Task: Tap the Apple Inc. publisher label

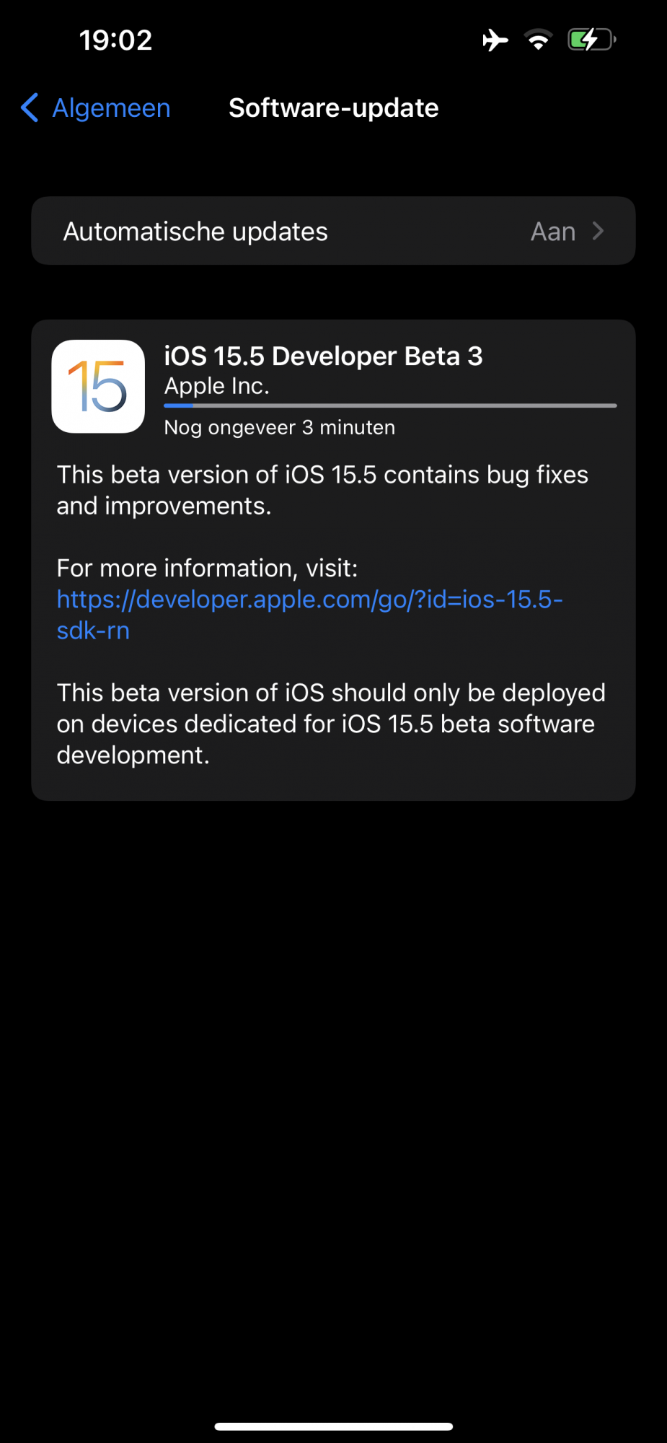Action: click(x=216, y=387)
